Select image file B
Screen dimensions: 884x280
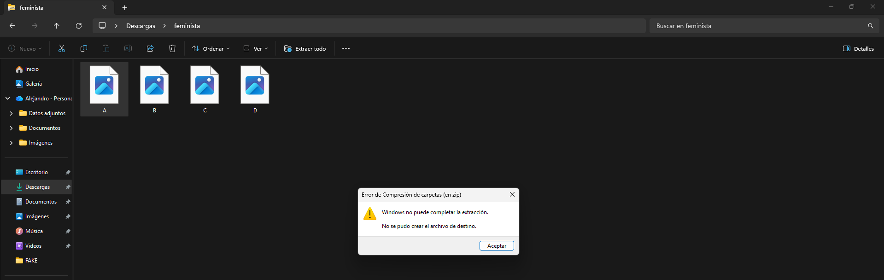[x=154, y=89]
